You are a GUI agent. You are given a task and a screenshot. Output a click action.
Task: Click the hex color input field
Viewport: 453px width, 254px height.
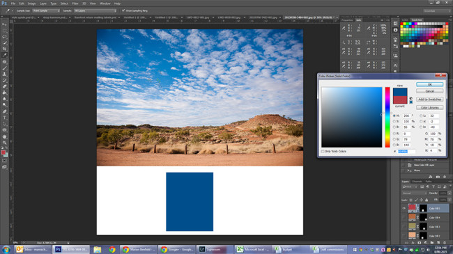pyautogui.click(x=406, y=151)
